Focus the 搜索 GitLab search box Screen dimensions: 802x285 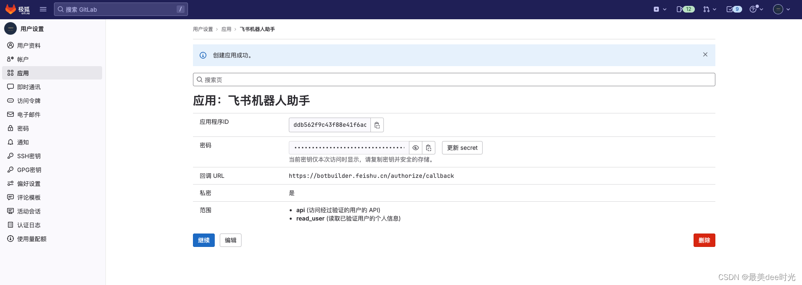pyautogui.click(x=121, y=9)
